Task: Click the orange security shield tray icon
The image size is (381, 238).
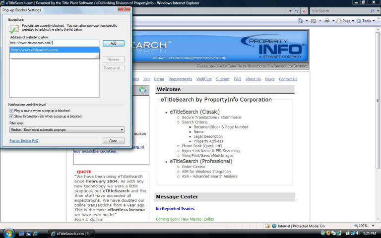Action: coord(328,233)
